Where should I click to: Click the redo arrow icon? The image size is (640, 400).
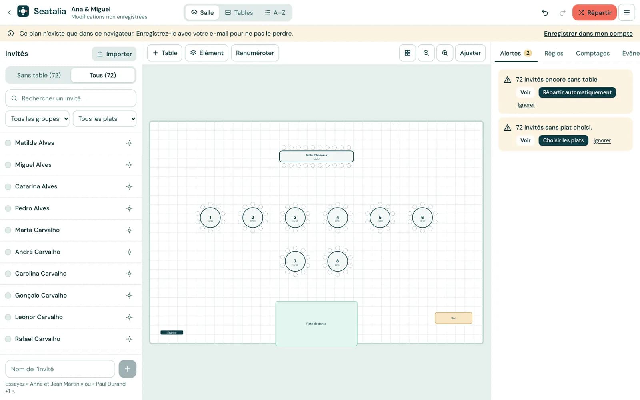pos(562,12)
